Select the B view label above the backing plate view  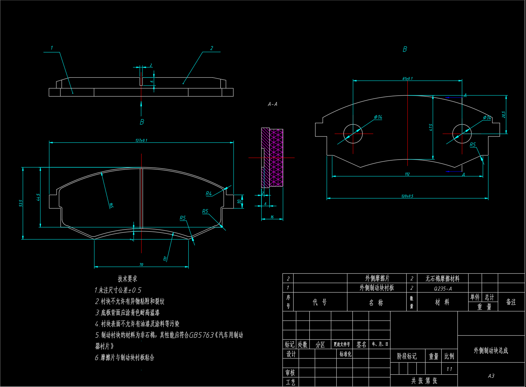click(405, 49)
